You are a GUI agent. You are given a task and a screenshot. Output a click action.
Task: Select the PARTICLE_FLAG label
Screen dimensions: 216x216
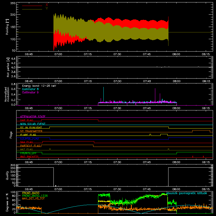30,146
